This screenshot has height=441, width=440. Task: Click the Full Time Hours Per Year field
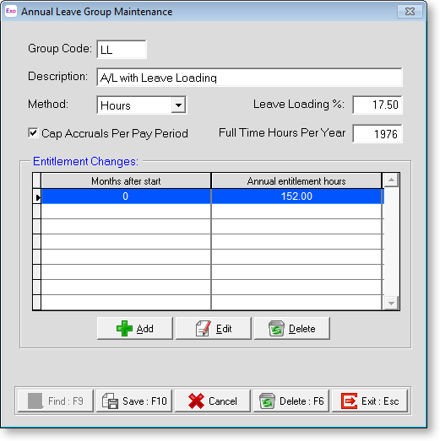point(378,133)
